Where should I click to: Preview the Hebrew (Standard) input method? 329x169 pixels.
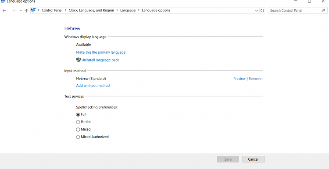[x=240, y=79]
